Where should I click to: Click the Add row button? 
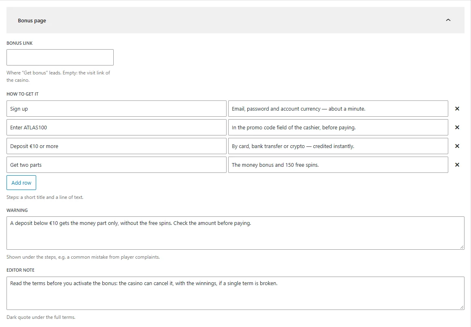[x=22, y=183]
